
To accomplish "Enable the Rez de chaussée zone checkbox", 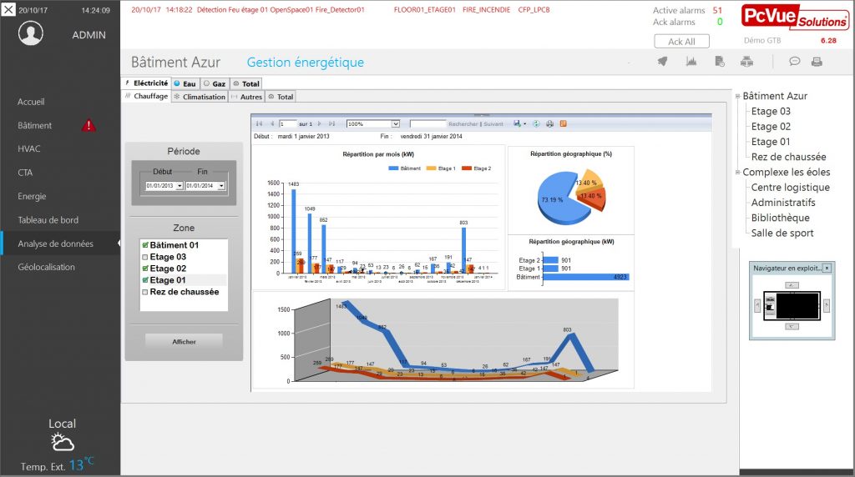I will point(145,292).
